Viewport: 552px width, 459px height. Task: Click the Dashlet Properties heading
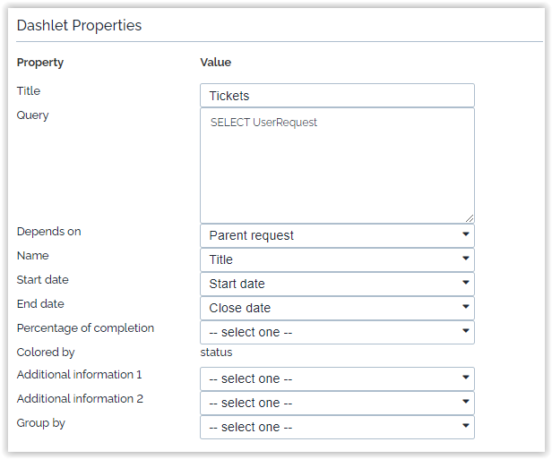click(x=79, y=25)
